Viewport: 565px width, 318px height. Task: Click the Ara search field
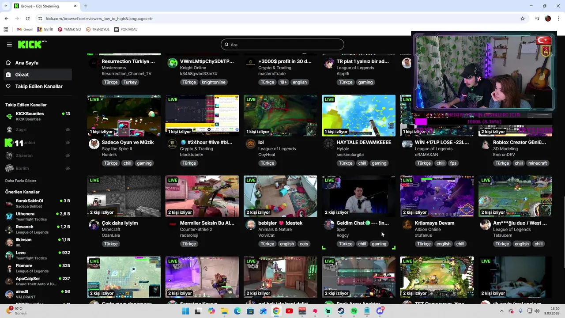282,45
